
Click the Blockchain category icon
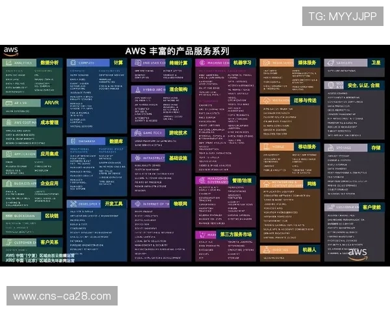8,216
